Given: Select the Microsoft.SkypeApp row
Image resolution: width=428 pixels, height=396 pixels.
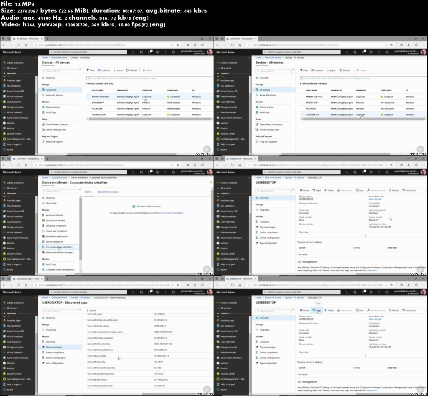Looking at the screenshot, I should pyautogui.click(x=150, y=362).
